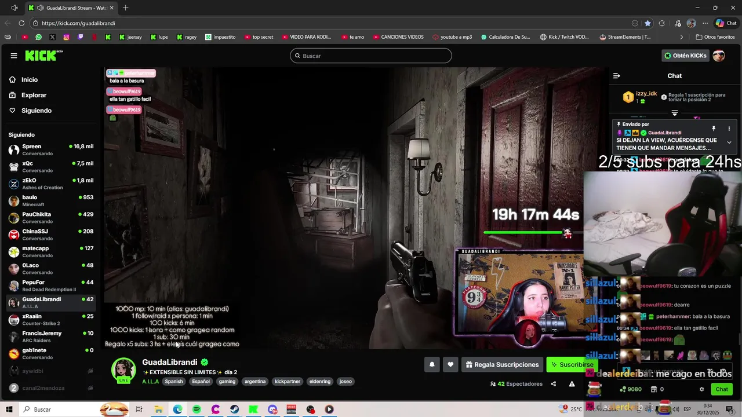Open browser settings ellipsis menu
The image size is (742, 417).
coord(705,23)
